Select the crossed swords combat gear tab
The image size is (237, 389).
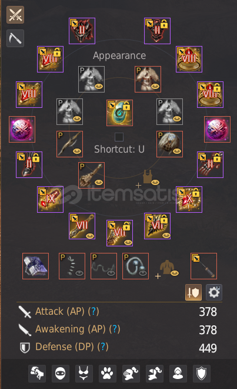[x=15, y=15]
